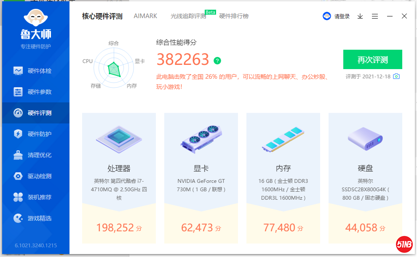Open 光线追踪评测 Beta tab
Image resolution: width=417 pixels, height=257 pixels.
pyautogui.click(x=188, y=16)
